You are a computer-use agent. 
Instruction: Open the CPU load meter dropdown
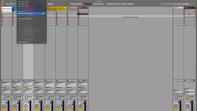[182, 4]
